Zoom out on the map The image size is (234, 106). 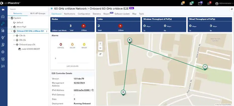100,48
